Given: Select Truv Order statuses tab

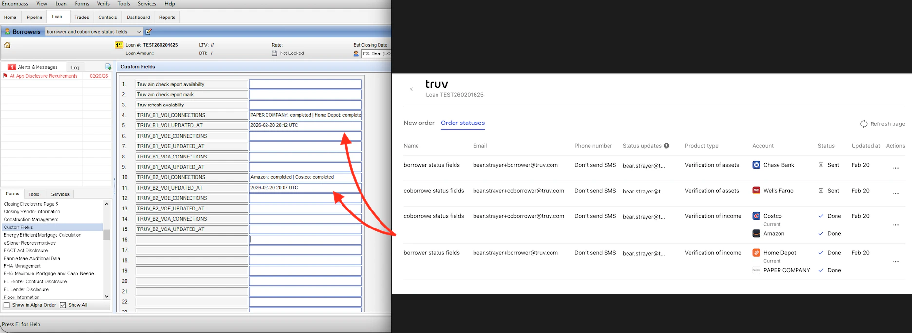Looking at the screenshot, I should [463, 123].
